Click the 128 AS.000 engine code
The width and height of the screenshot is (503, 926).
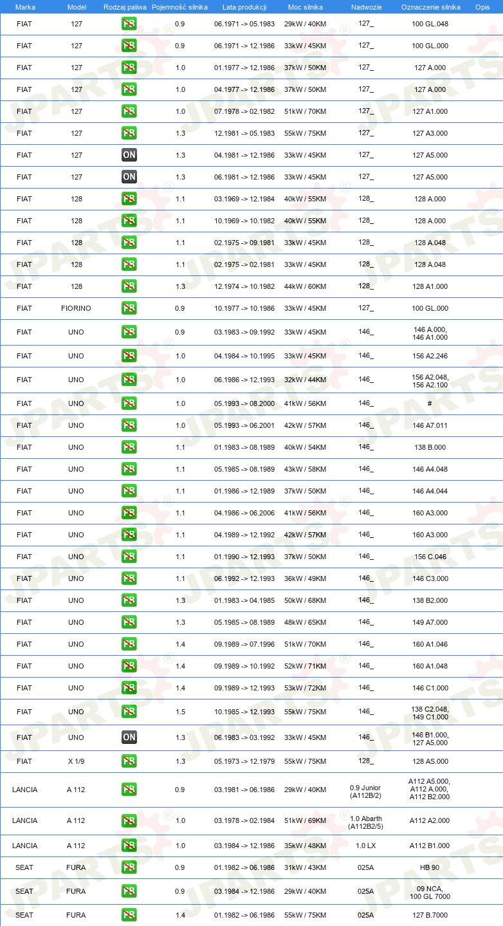431,761
